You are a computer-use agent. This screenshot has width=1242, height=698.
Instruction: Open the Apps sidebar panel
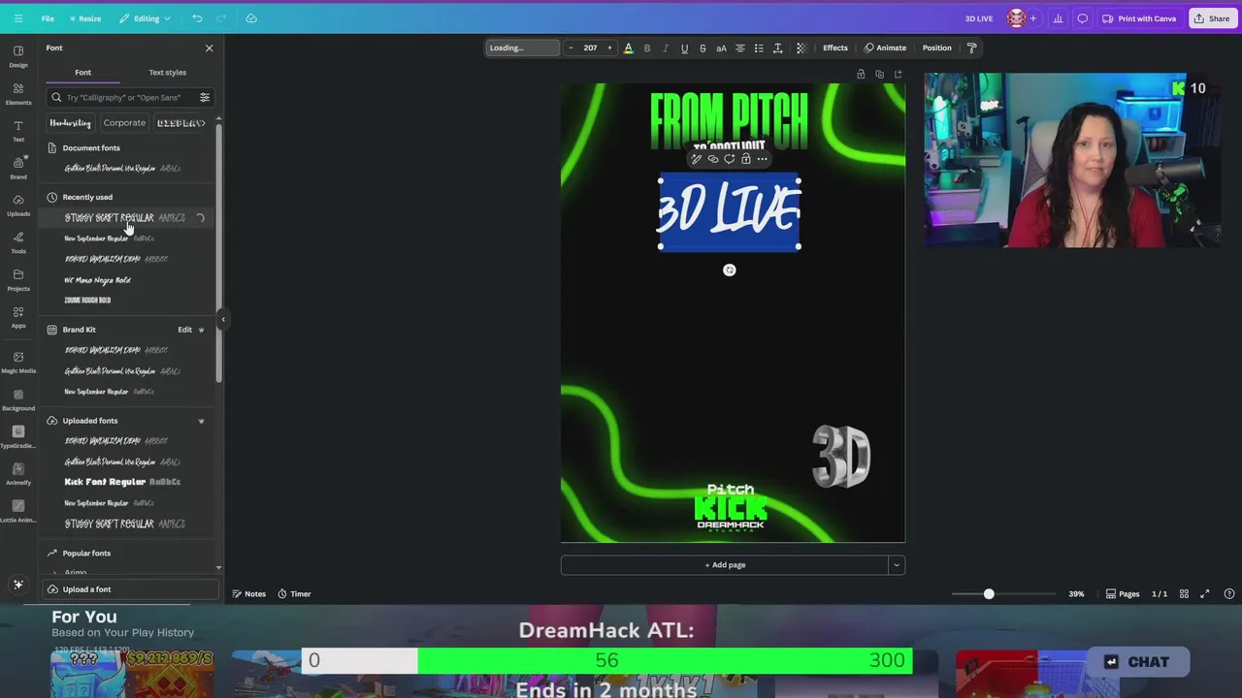(18, 317)
